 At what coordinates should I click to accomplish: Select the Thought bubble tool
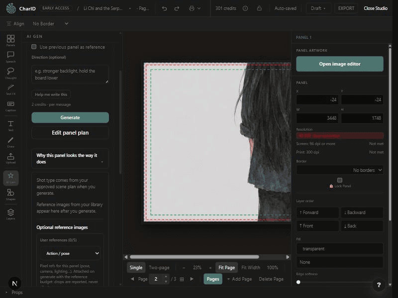pos(10,73)
